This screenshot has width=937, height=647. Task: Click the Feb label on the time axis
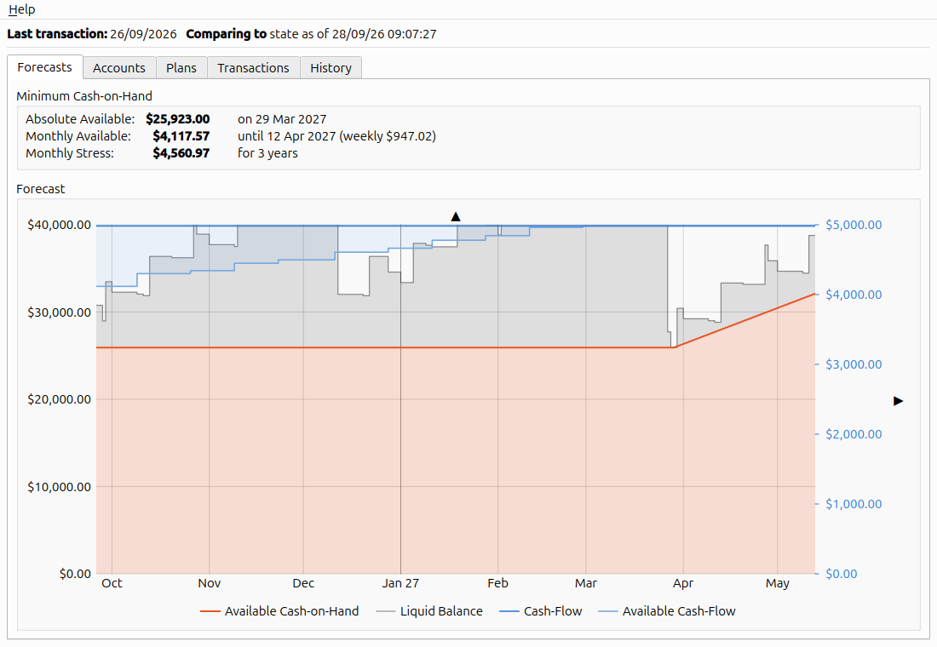coord(497,583)
